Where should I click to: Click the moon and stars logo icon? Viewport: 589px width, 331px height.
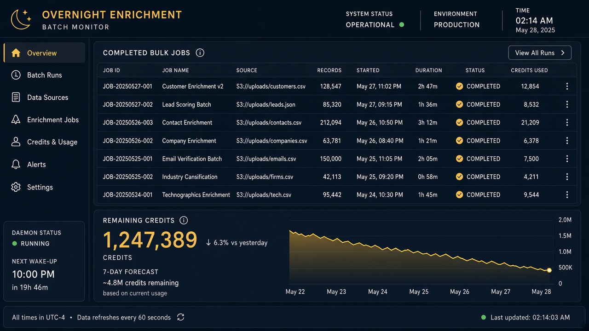pyautogui.click(x=21, y=20)
